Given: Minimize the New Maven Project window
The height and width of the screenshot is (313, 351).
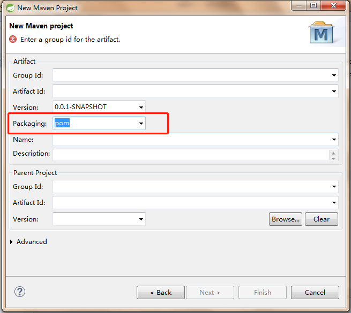Looking at the screenshot, I should (298, 5).
